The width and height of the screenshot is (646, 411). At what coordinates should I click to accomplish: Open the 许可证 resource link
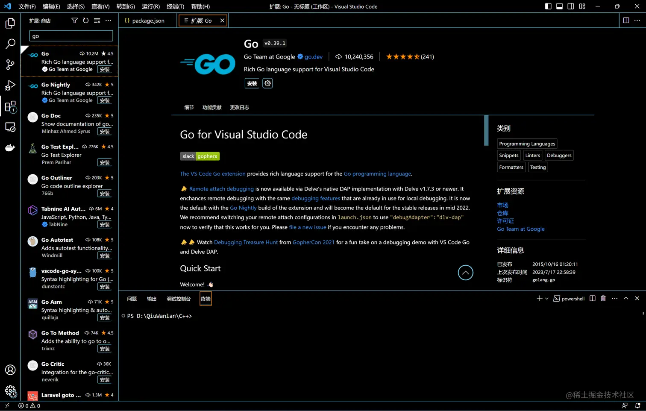[x=505, y=221]
